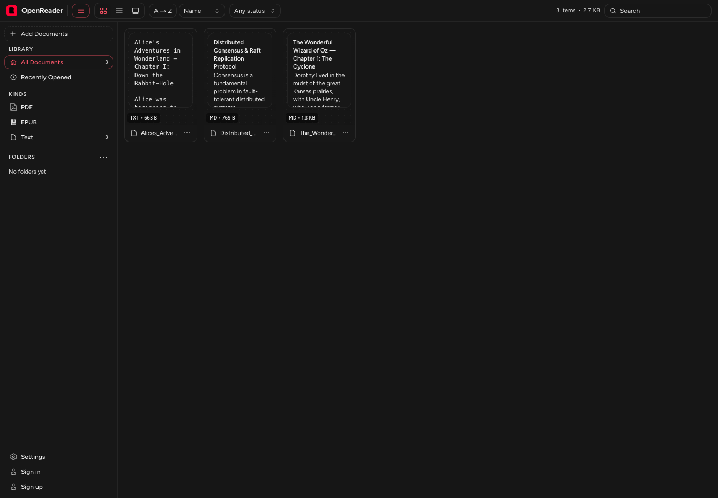Open options menu for Distributed_... file

point(266,133)
